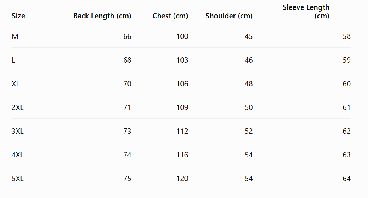This screenshot has width=368, height=198.
Task: Select the 4XL size row label
Action: [x=18, y=155]
